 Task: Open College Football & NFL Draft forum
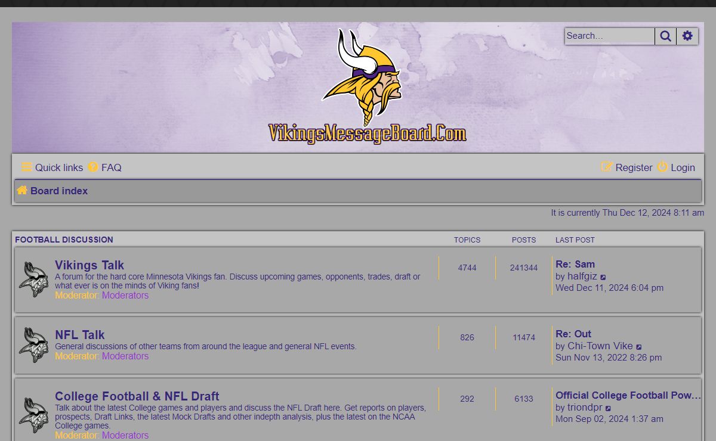(137, 396)
